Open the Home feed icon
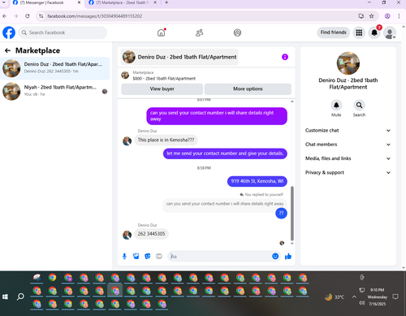The image size is (406, 316). (162, 32)
